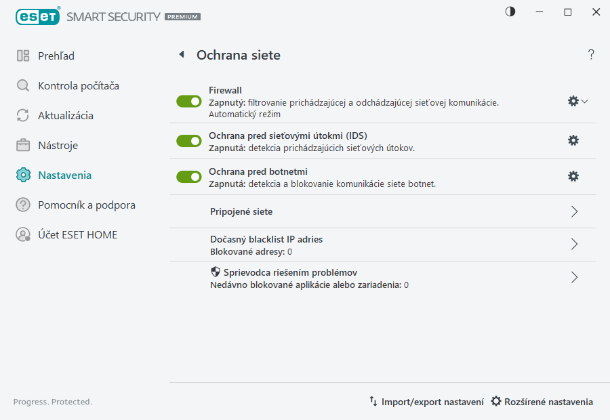The width and height of the screenshot is (610, 420).
Task: Select the Aktualizácia refresh icon in sidebar
Action: [22, 115]
